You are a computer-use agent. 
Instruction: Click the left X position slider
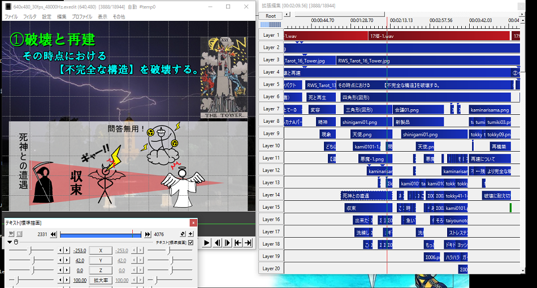[31, 250]
